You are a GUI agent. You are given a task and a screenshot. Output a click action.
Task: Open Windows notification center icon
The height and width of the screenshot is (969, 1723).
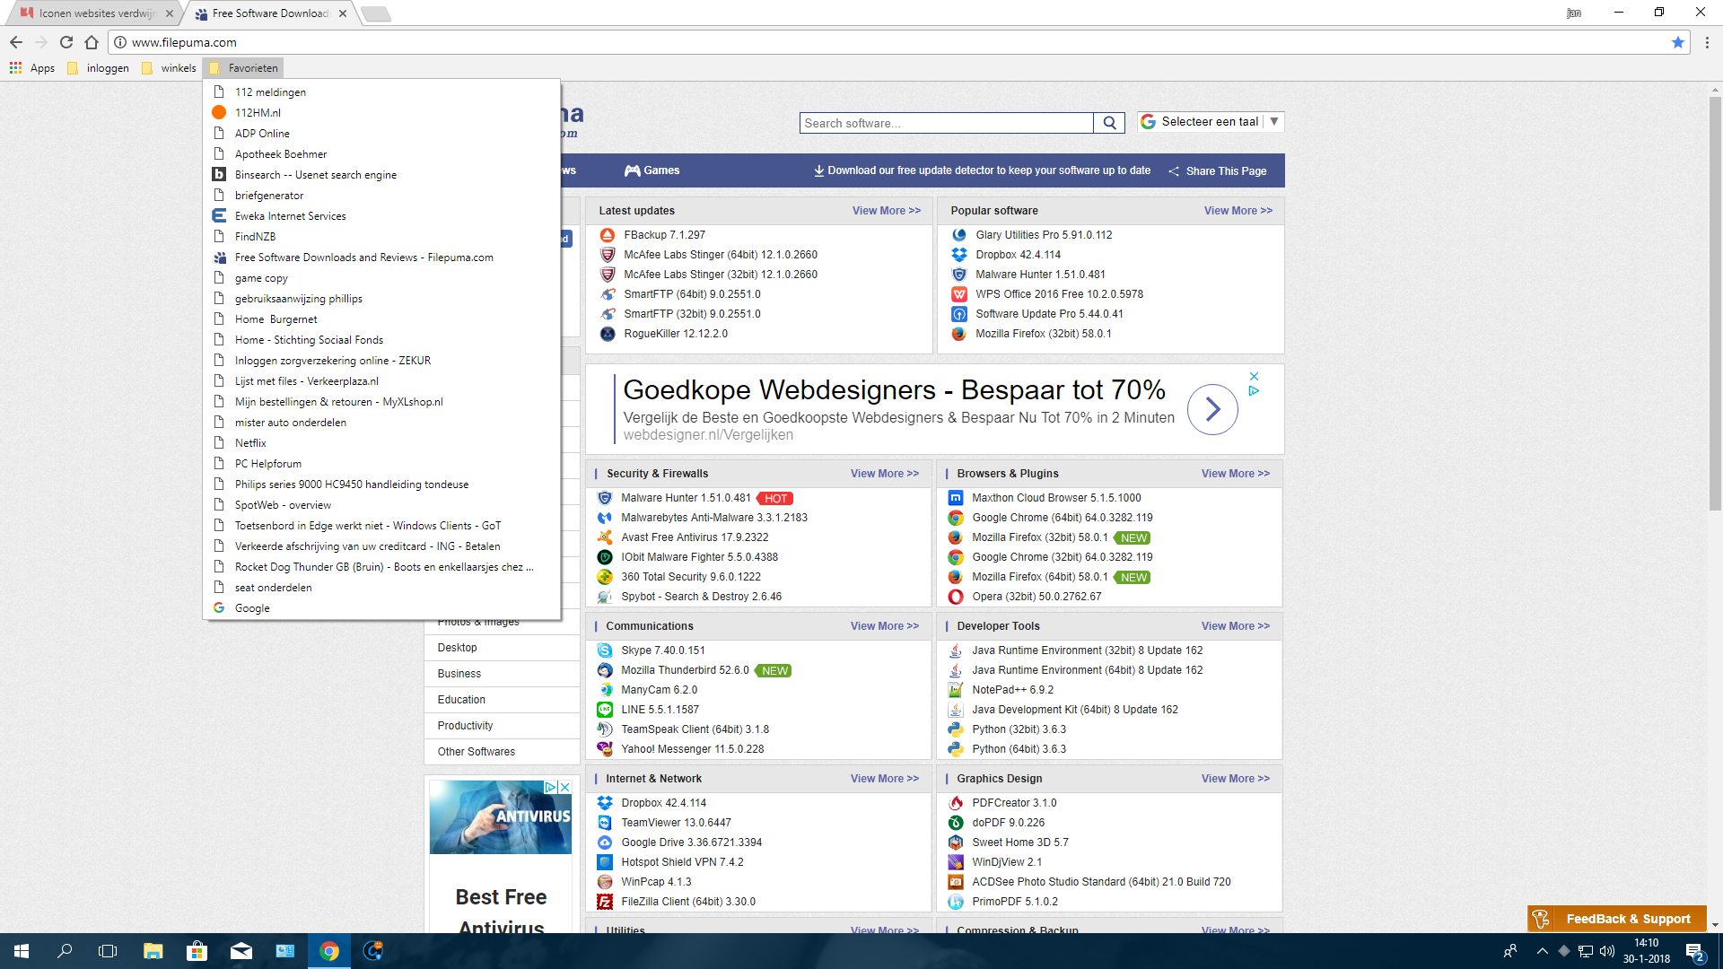coord(1693,951)
